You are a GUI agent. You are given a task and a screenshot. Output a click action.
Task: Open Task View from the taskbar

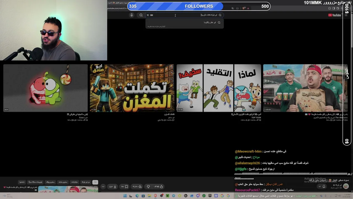coord(131,196)
